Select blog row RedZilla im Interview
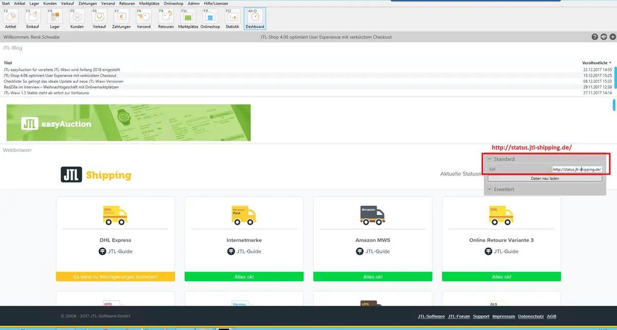The width and height of the screenshot is (617, 330). tap(307, 87)
